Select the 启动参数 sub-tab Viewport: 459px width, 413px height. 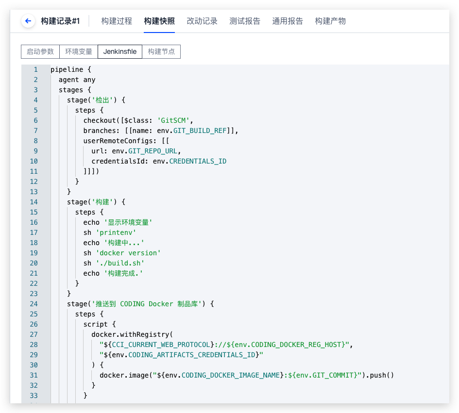click(40, 52)
